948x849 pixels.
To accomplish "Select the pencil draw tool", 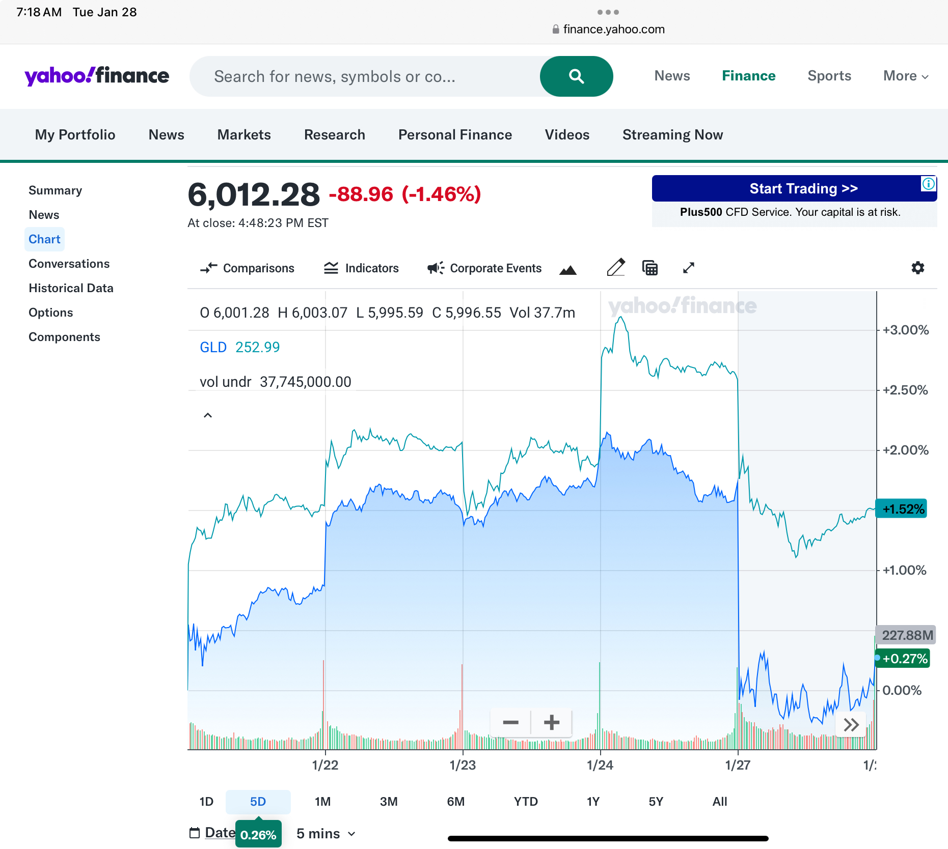I will coord(615,268).
